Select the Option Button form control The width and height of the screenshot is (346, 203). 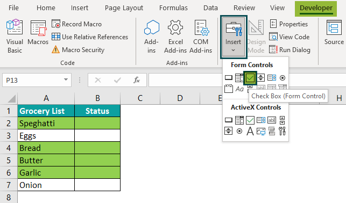click(x=283, y=78)
